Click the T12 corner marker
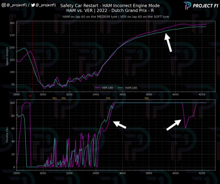The width and height of the screenshot is (220, 184). click(x=63, y=98)
